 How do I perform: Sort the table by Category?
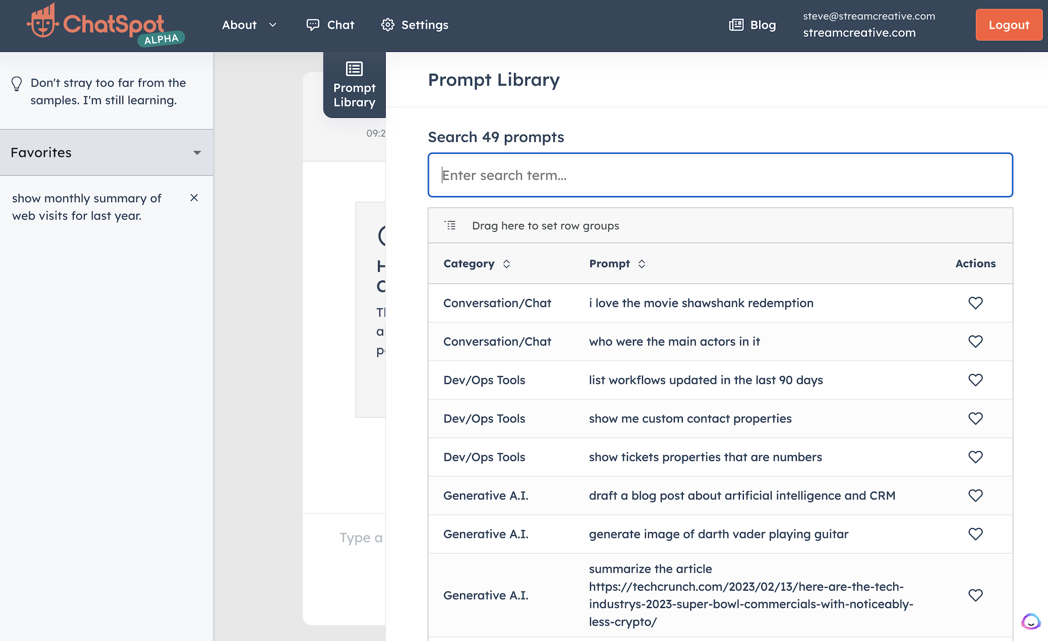click(507, 264)
